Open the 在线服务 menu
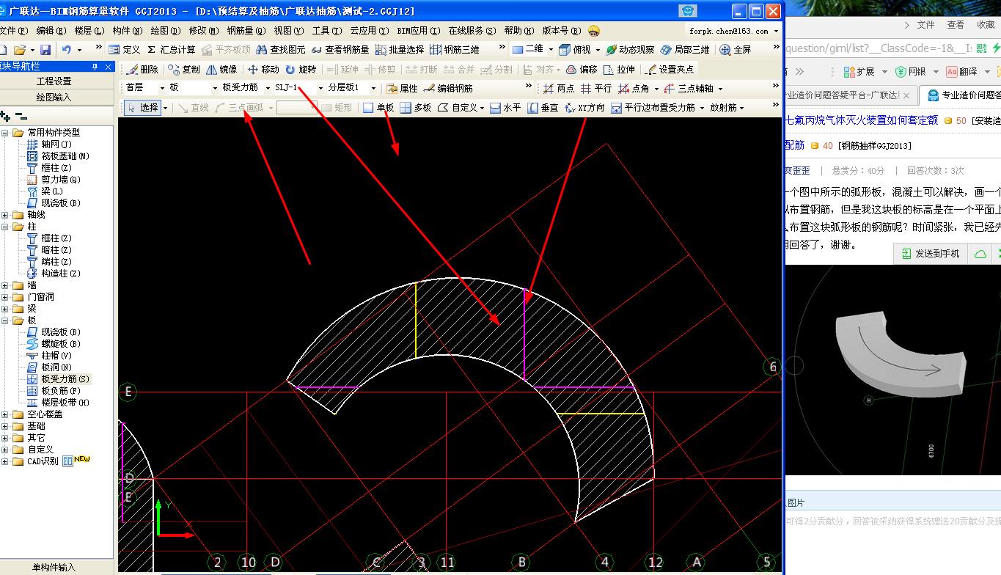Viewport: 1001px width, 575px height. point(472,31)
